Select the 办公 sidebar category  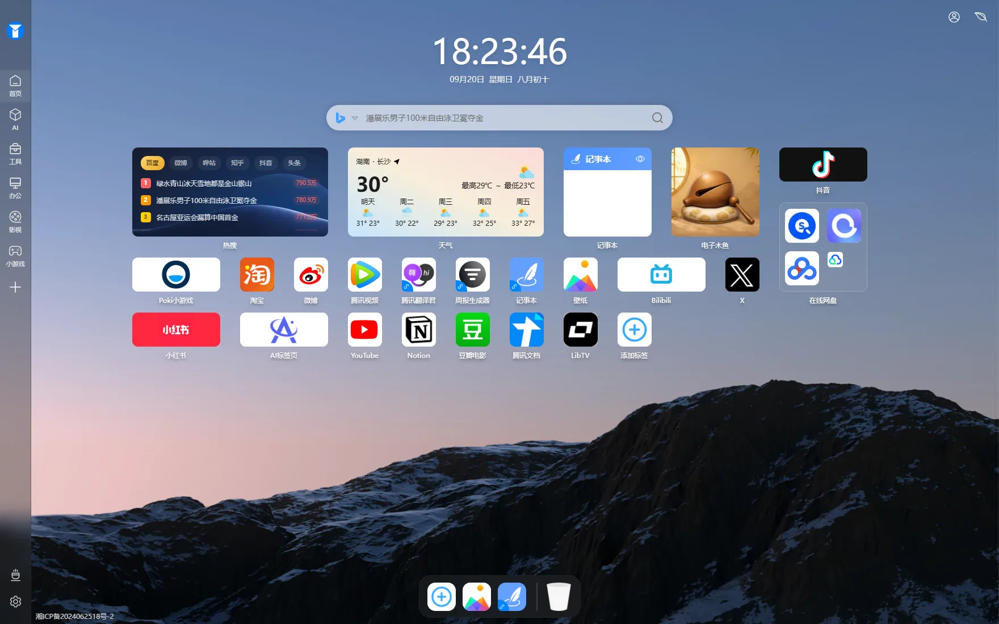pos(15,188)
